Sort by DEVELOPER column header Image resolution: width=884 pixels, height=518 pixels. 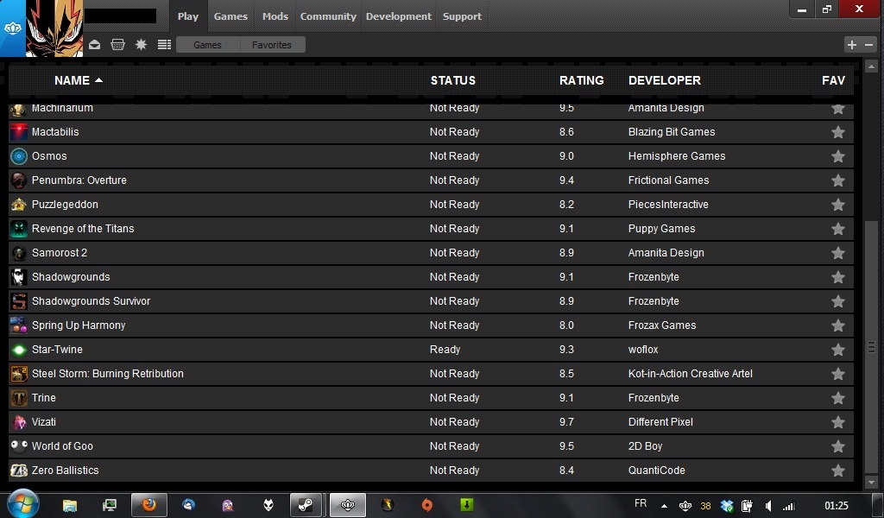coord(665,80)
